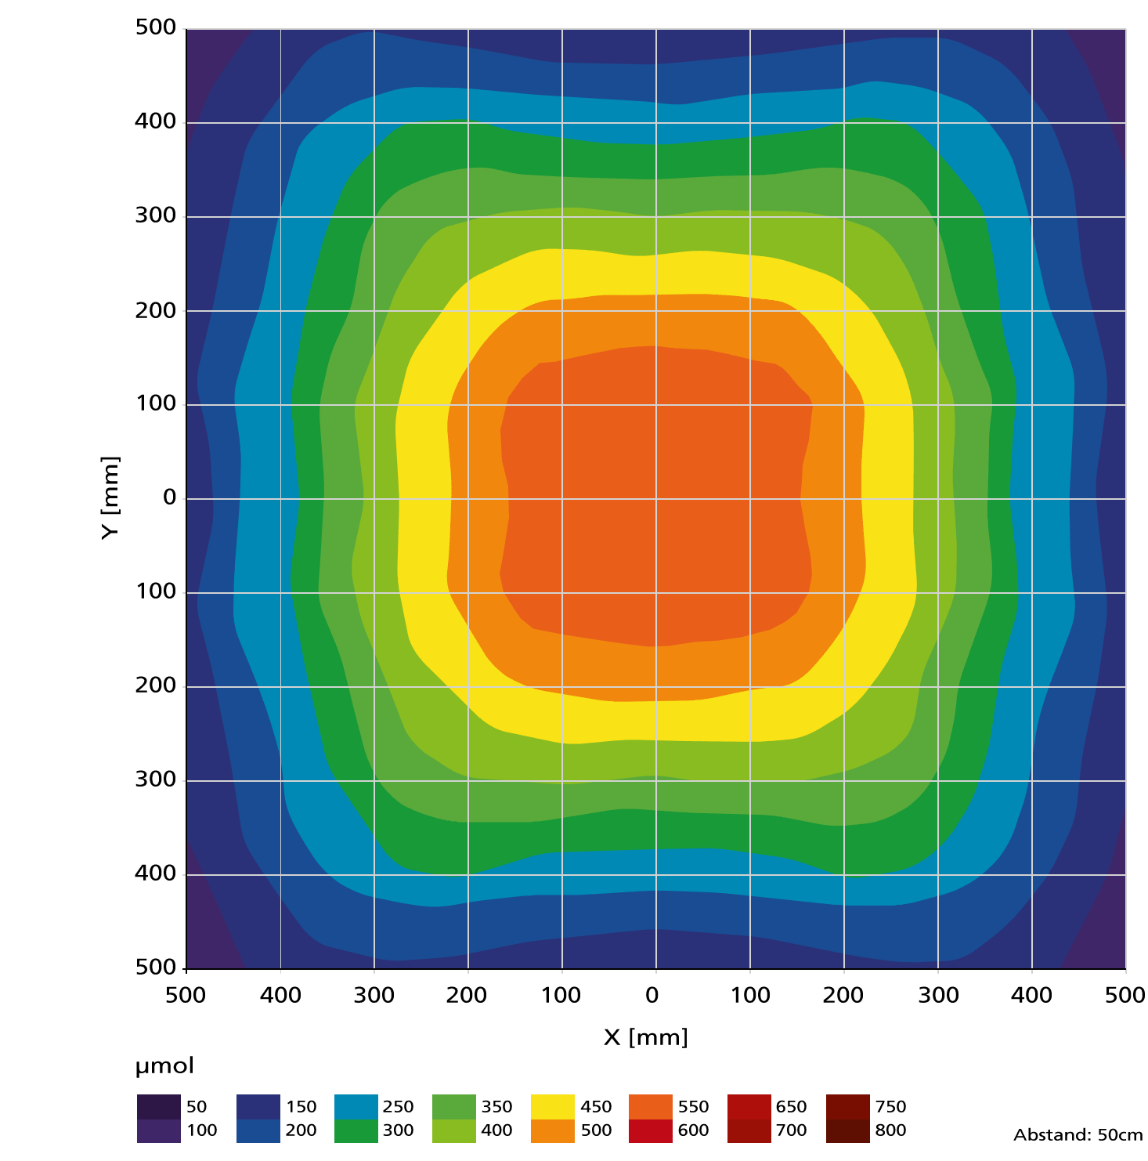1148x1161 pixels.
Task: Pick the 600 µmol red legend swatch
Action: pyautogui.click(x=651, y=1130)
